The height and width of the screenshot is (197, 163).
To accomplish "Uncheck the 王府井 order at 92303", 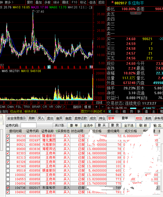I will pyautogui.click(x=8, y=153).
